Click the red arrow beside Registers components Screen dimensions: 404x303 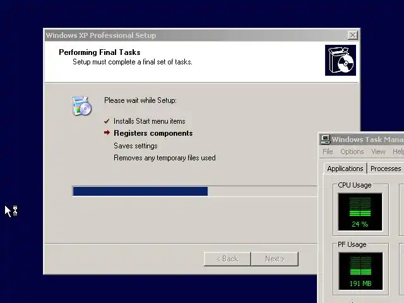(x=107, y=133)
